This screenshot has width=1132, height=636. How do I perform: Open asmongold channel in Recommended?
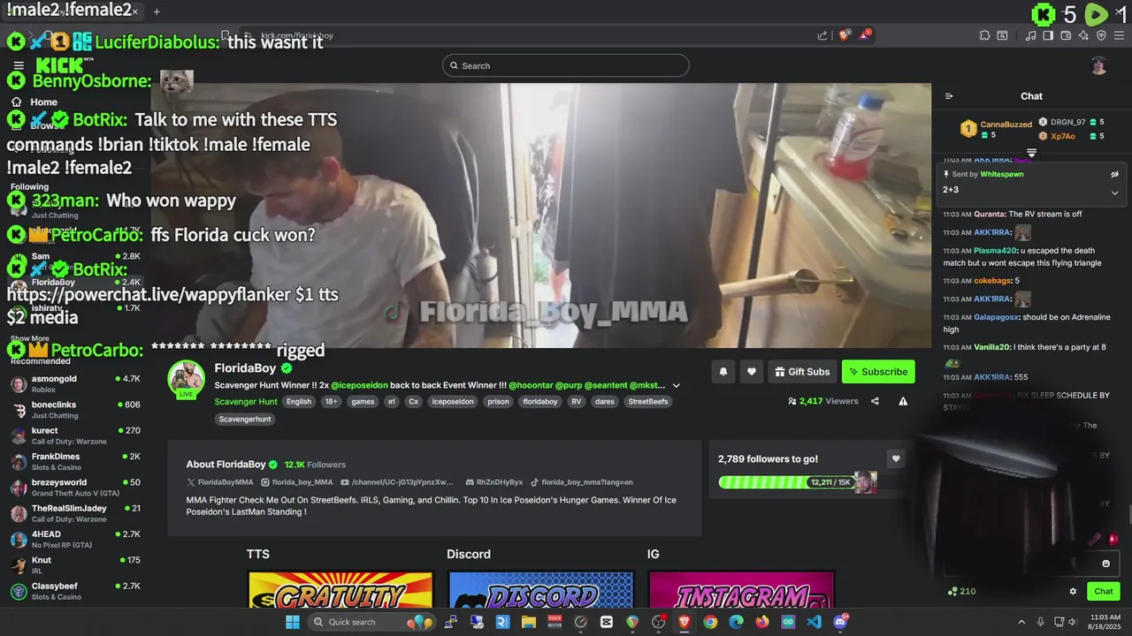75,384
